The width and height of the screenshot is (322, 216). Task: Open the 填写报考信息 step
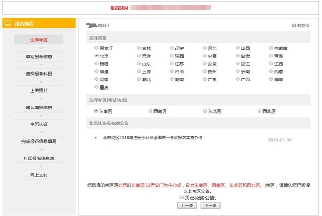coord(38,57)
